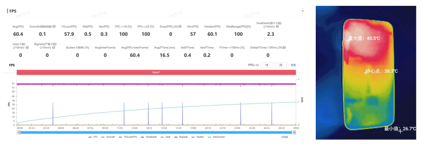Open help icon next to Smooth metric

pyautogui.click(x=54, y=26)
